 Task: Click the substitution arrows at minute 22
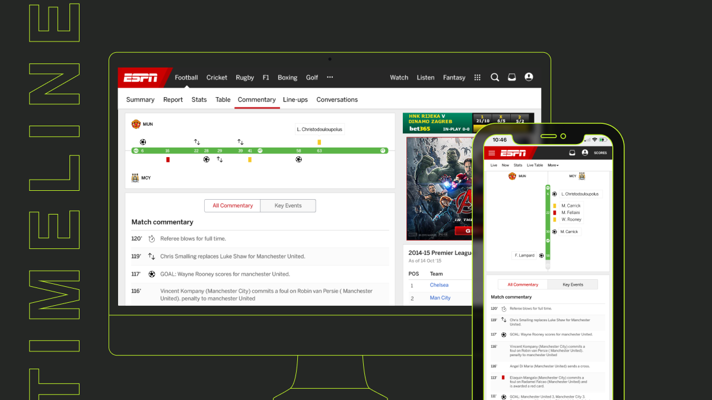(x=197, y=142)
